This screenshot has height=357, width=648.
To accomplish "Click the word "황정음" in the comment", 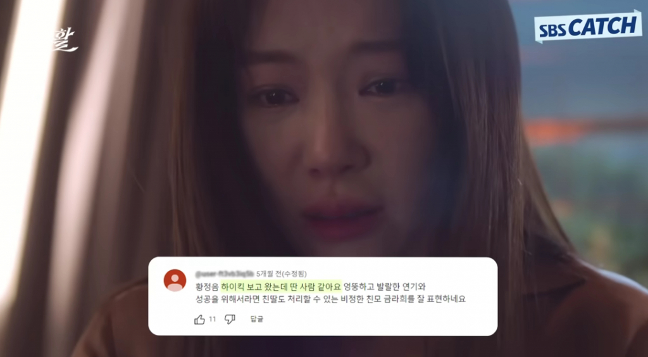I will [x=207, y=286].
